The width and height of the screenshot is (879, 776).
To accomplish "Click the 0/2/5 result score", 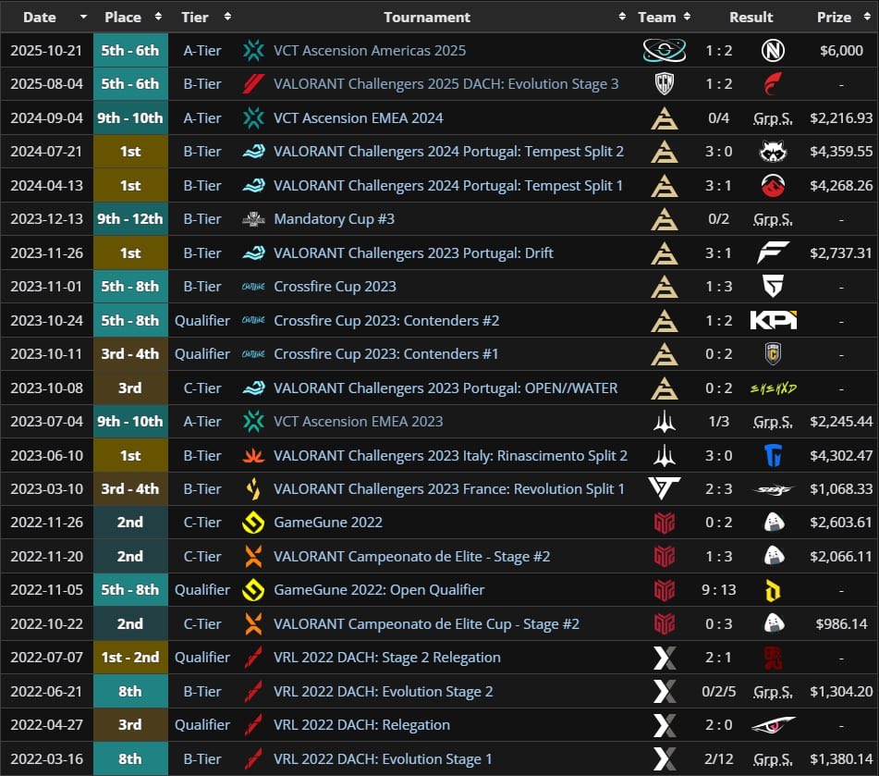I will (x=718, y=691).
